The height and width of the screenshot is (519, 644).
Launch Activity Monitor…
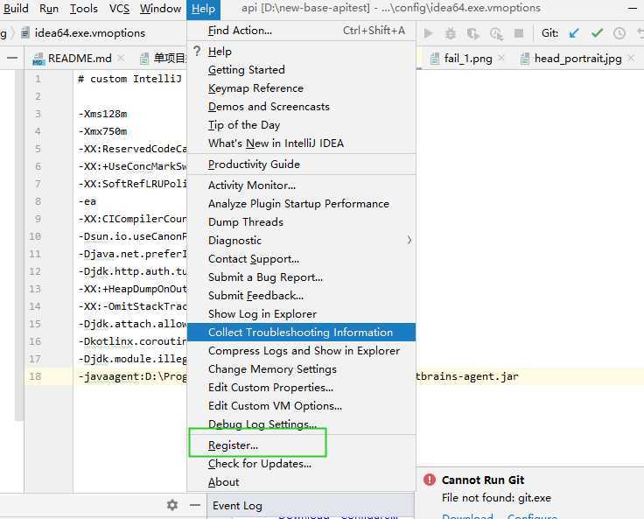pyautogui.click(x=301, y=186)
